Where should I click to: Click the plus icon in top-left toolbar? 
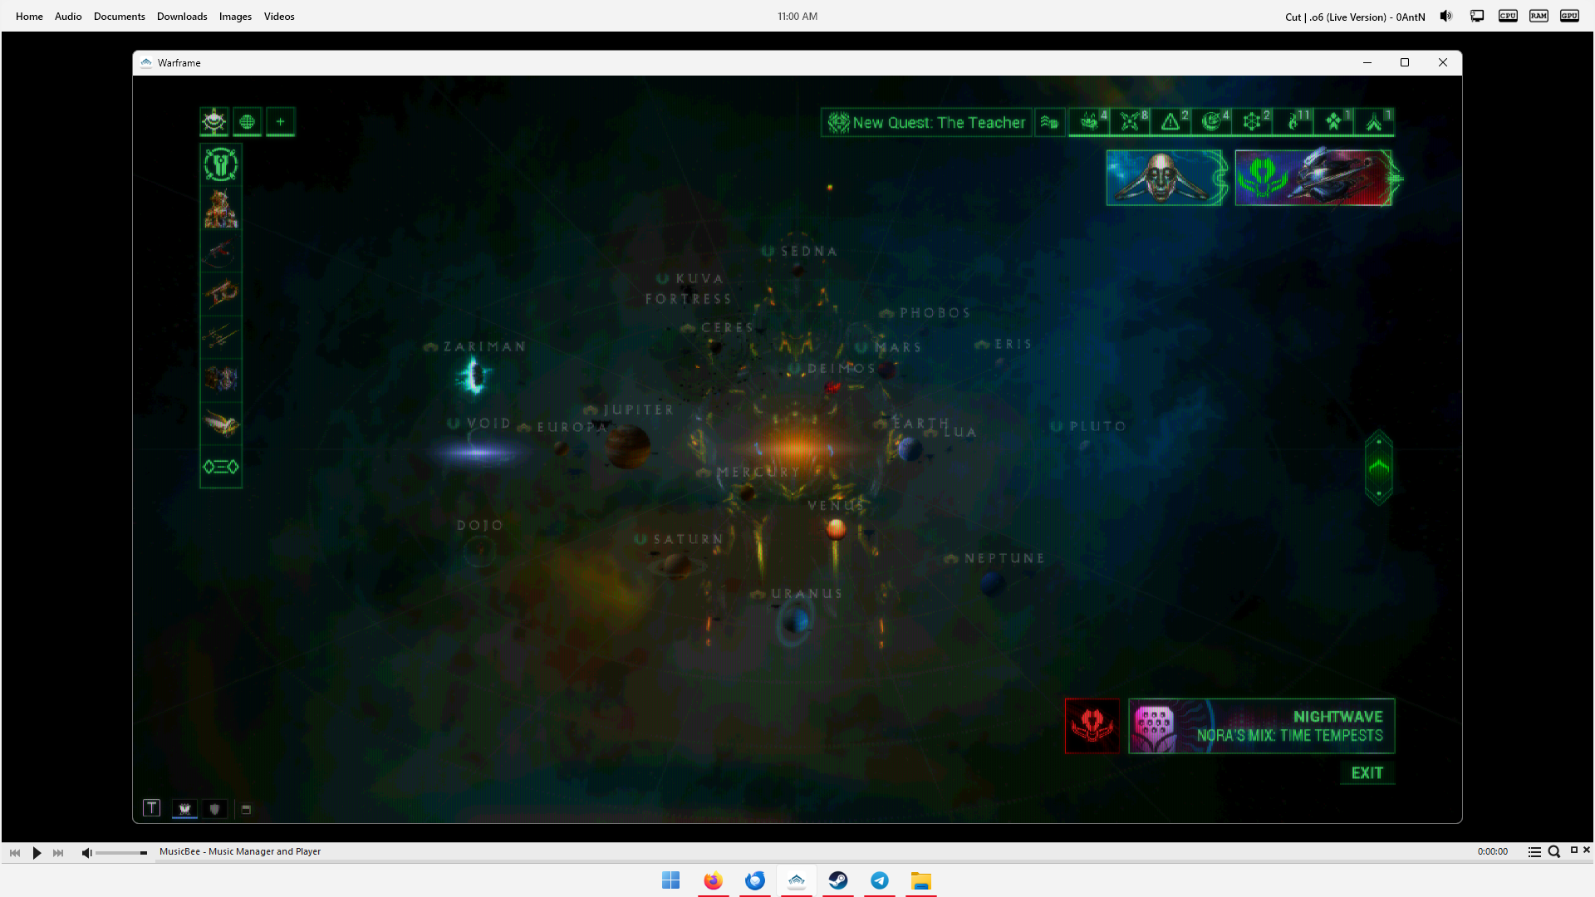(x=280, y=122)
